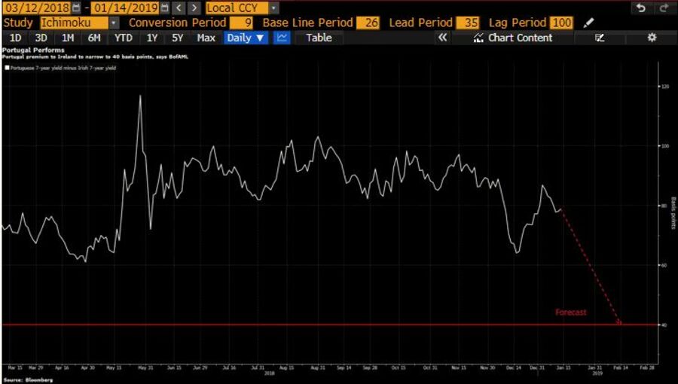Select the 1M time range
Image resolution: width=678 pixels, height=384 pixels.
click(68, 38)
